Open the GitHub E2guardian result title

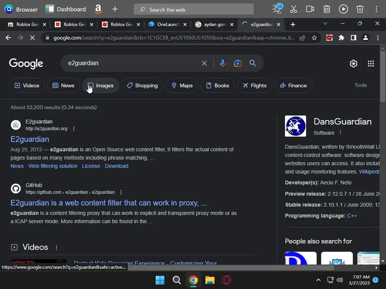[109, 203]
